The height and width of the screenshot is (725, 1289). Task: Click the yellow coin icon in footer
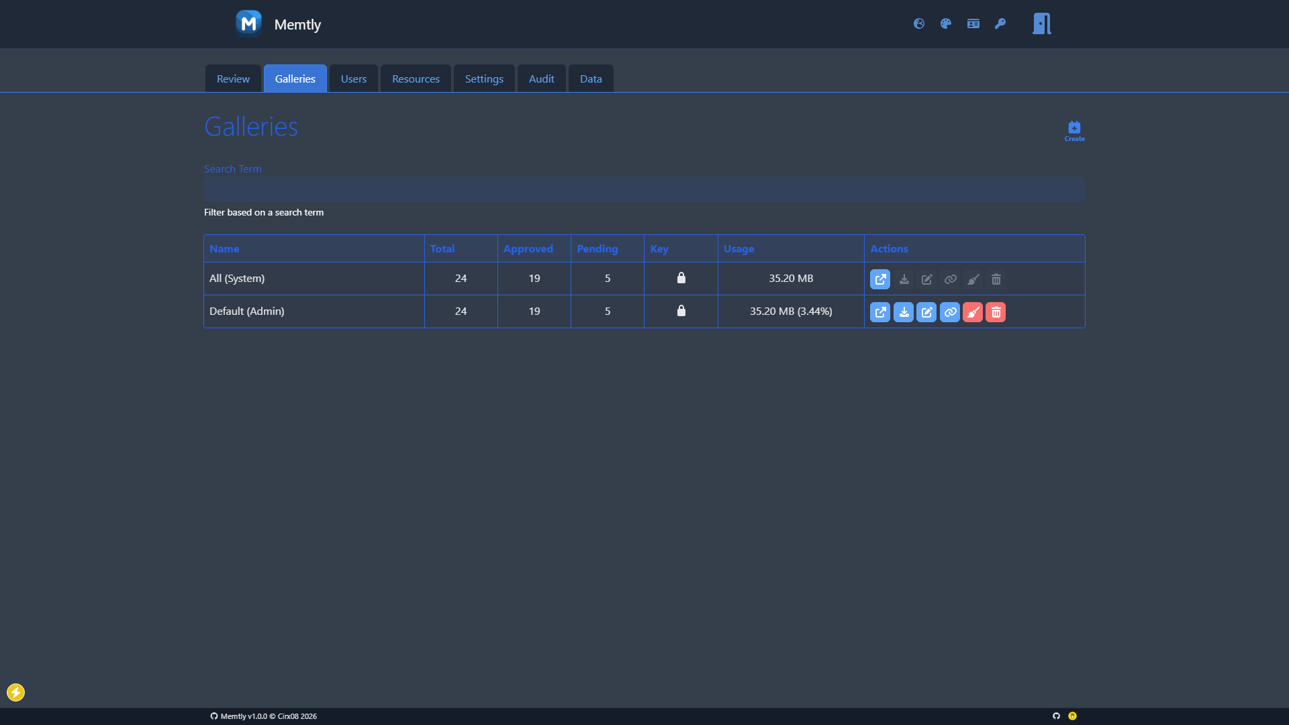(1072, 716)
